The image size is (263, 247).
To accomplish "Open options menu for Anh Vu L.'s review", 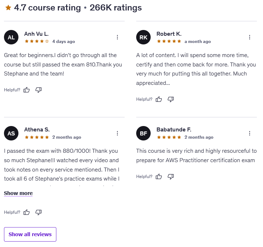I will tap(117, 37).
